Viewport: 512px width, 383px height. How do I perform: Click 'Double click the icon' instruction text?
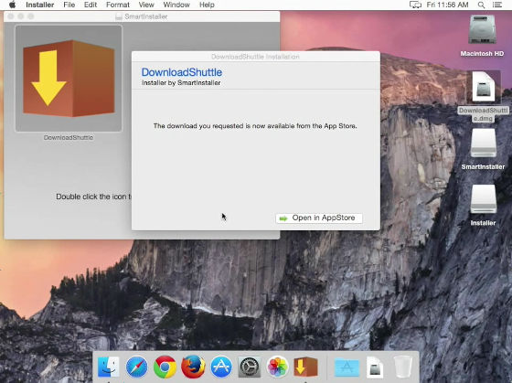point(93,197)
